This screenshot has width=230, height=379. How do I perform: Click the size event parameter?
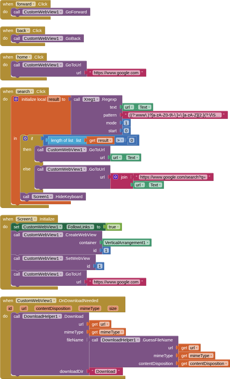point(113,309)
